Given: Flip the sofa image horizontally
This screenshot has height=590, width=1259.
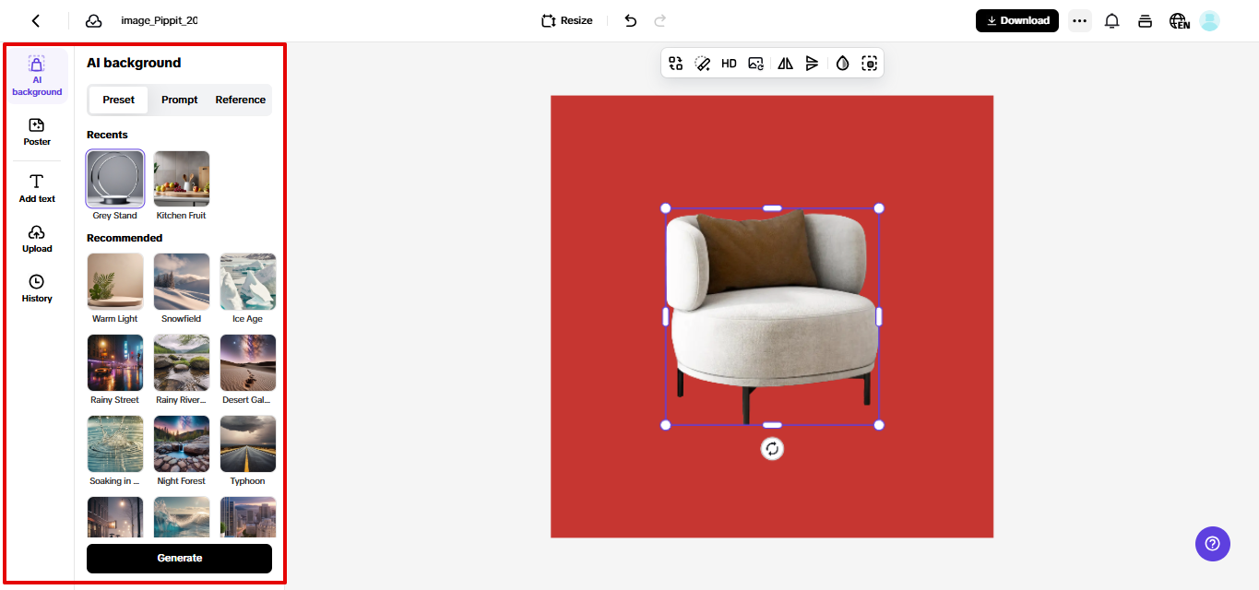Looking at the screenshot, I should coord(785,63).
